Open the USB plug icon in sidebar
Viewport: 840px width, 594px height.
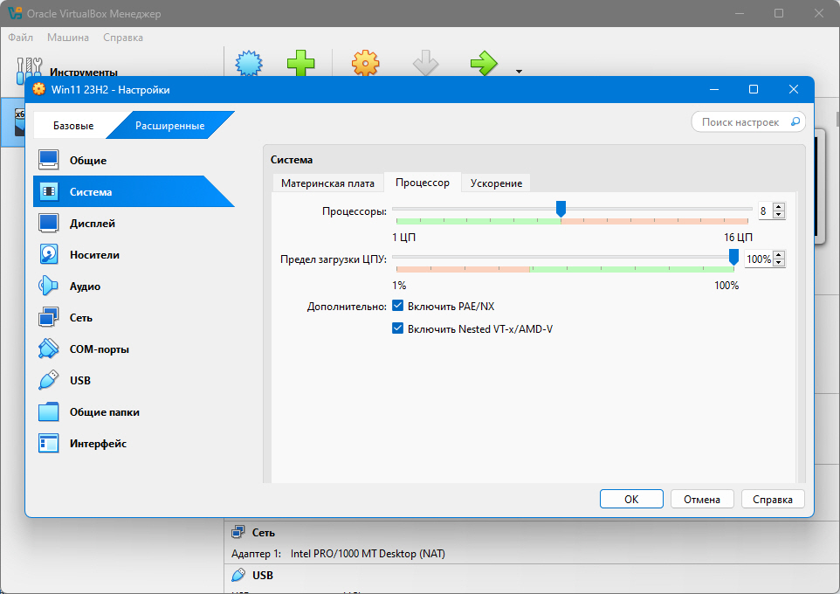[49, 380]
